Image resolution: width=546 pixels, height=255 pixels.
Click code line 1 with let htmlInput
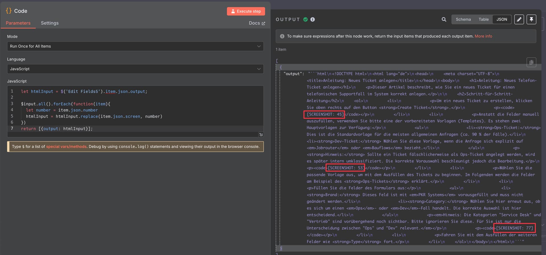(84, 91)
